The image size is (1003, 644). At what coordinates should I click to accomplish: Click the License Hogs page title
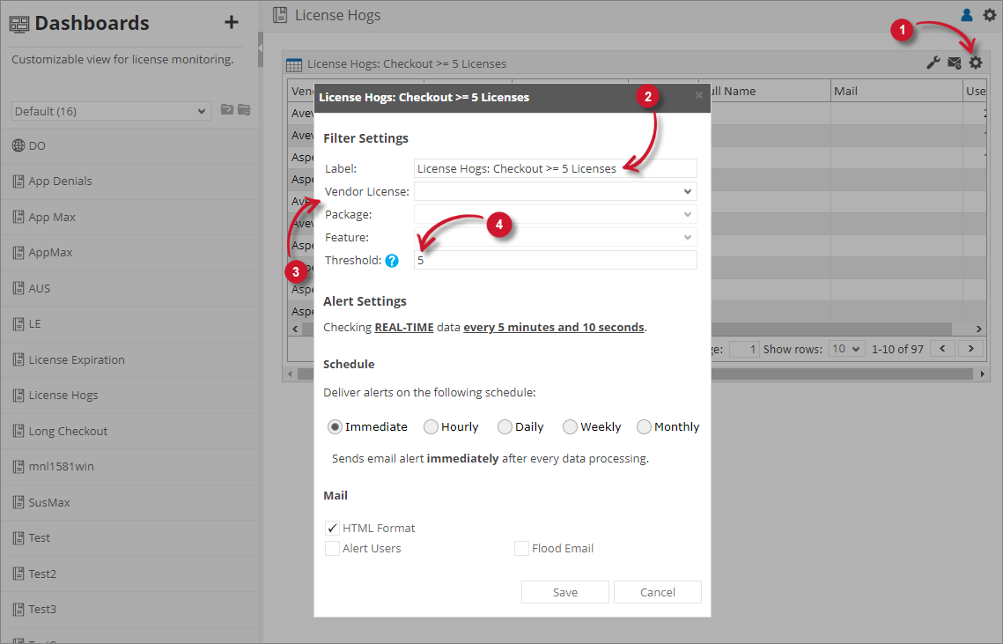coord(337,15)
